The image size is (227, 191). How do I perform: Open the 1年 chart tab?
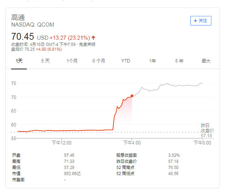click(x=153, y=61)
